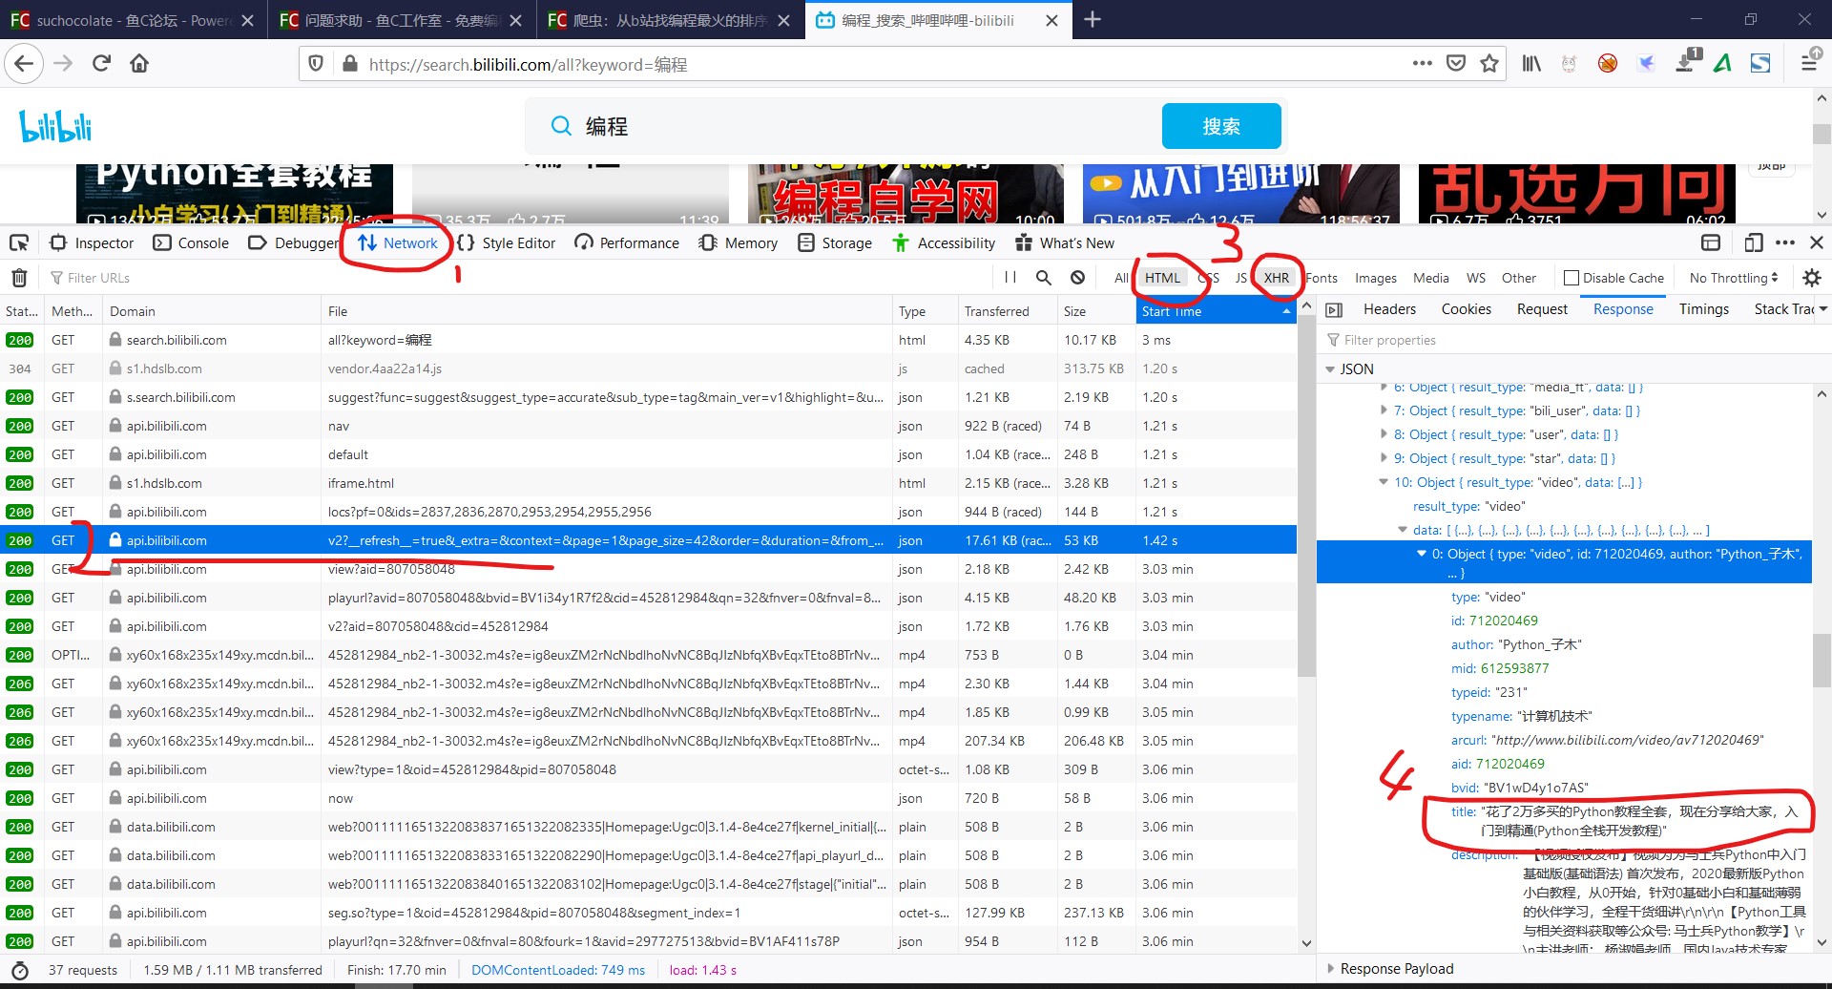Click the search magnifier in bilibili search box
This screenshot has height=989, width=1832.
(562, 126)
